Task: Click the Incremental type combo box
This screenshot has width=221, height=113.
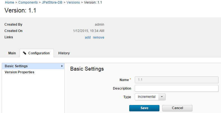Action: 147,97
